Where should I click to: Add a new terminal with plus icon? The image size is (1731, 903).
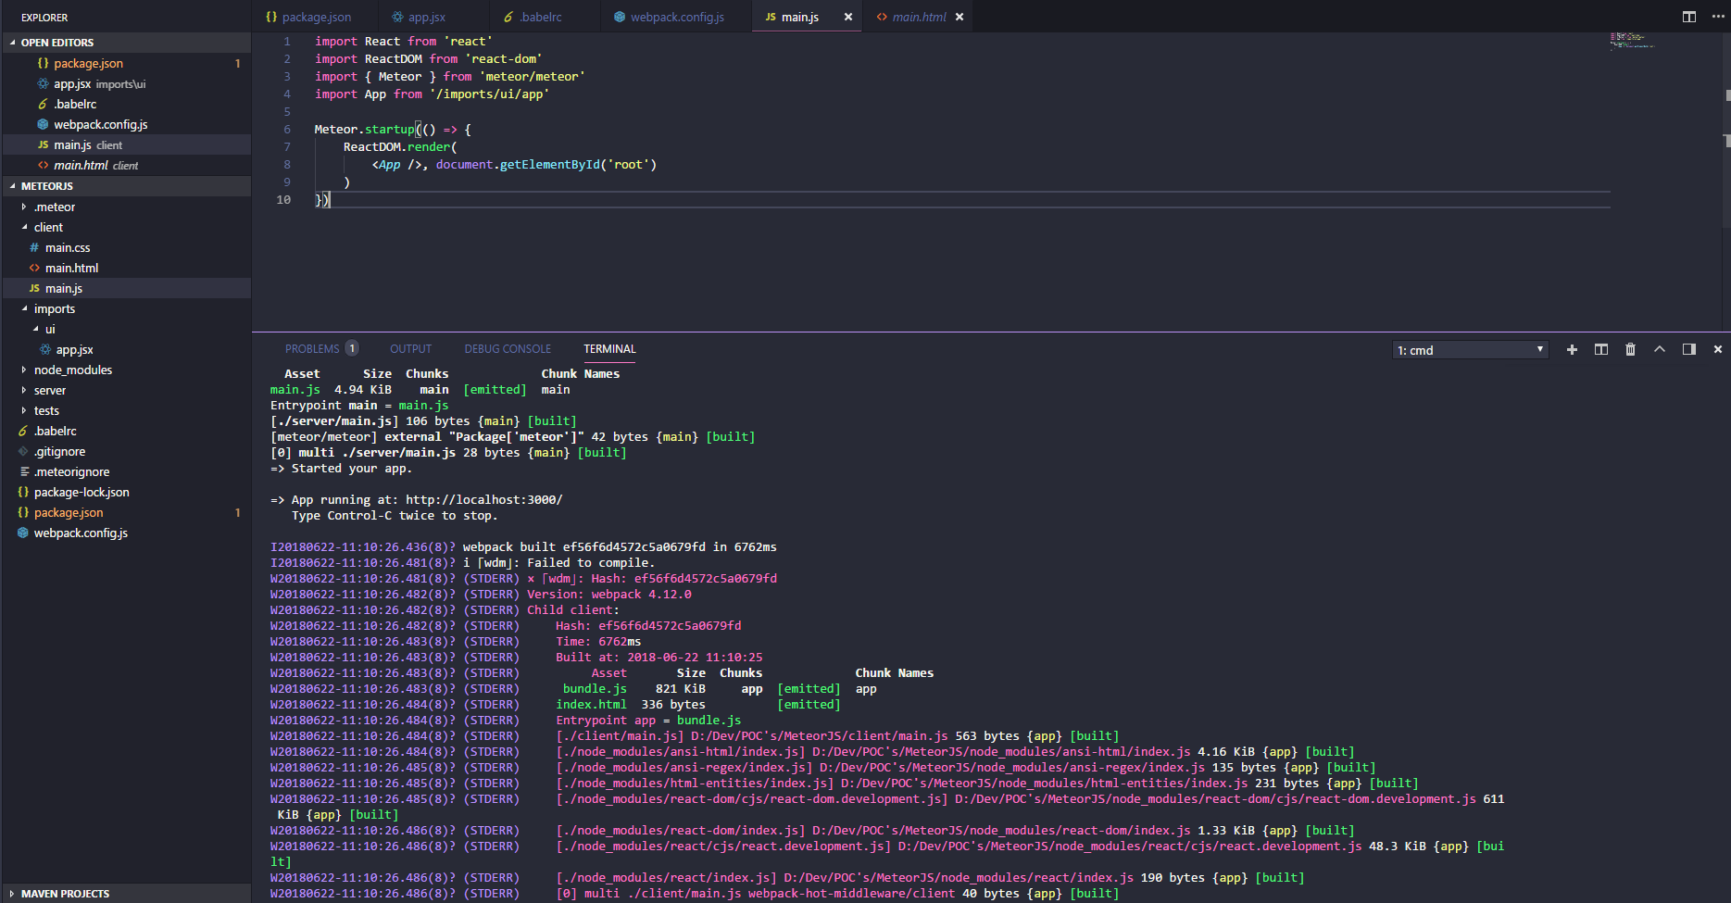click(x=1572, y=349)
